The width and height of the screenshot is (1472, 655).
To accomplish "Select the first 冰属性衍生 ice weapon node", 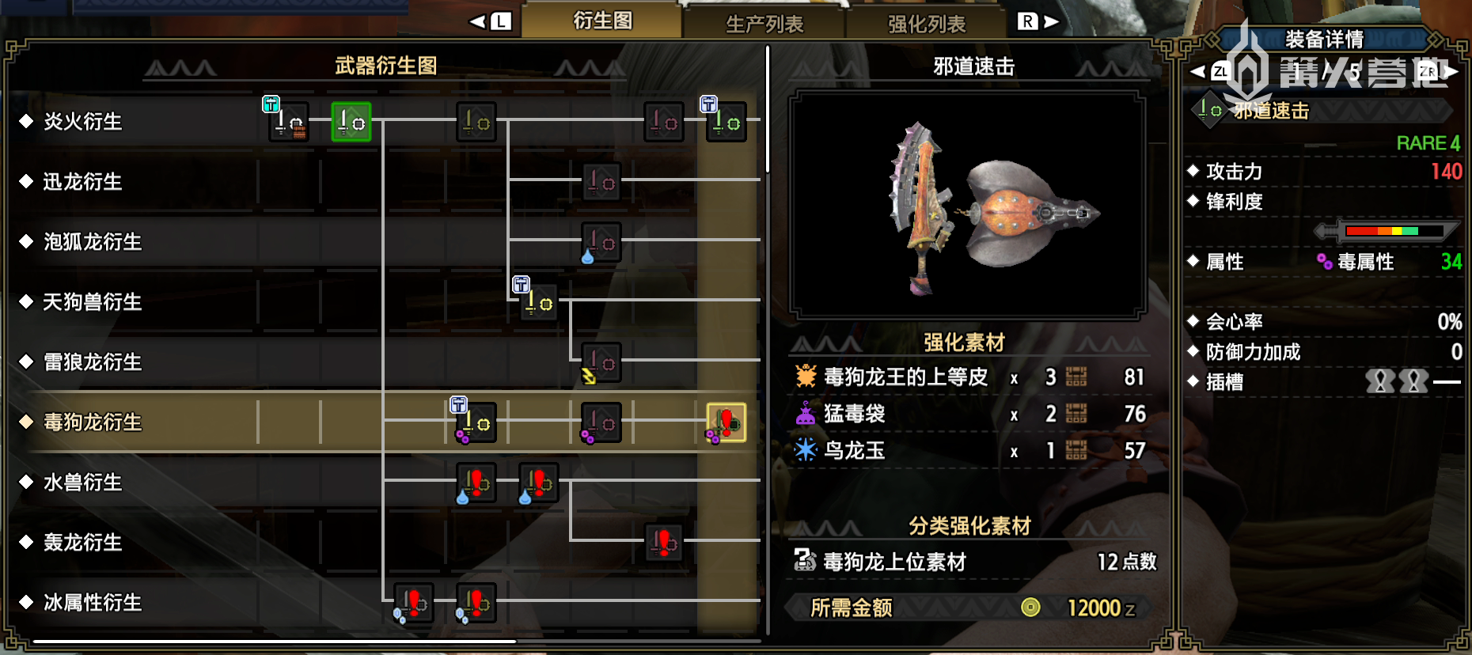I will (413, 603).
